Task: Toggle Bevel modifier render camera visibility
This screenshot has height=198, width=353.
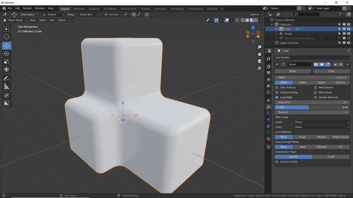Action: (x=316, y=64)
